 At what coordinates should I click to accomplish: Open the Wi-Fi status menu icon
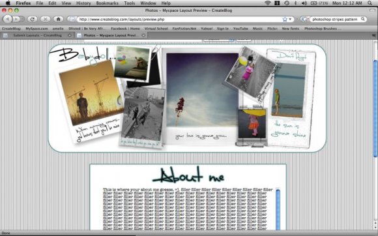tap(268, 3)
